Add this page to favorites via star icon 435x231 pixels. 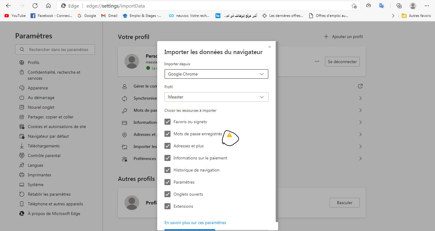pos(354,6)
